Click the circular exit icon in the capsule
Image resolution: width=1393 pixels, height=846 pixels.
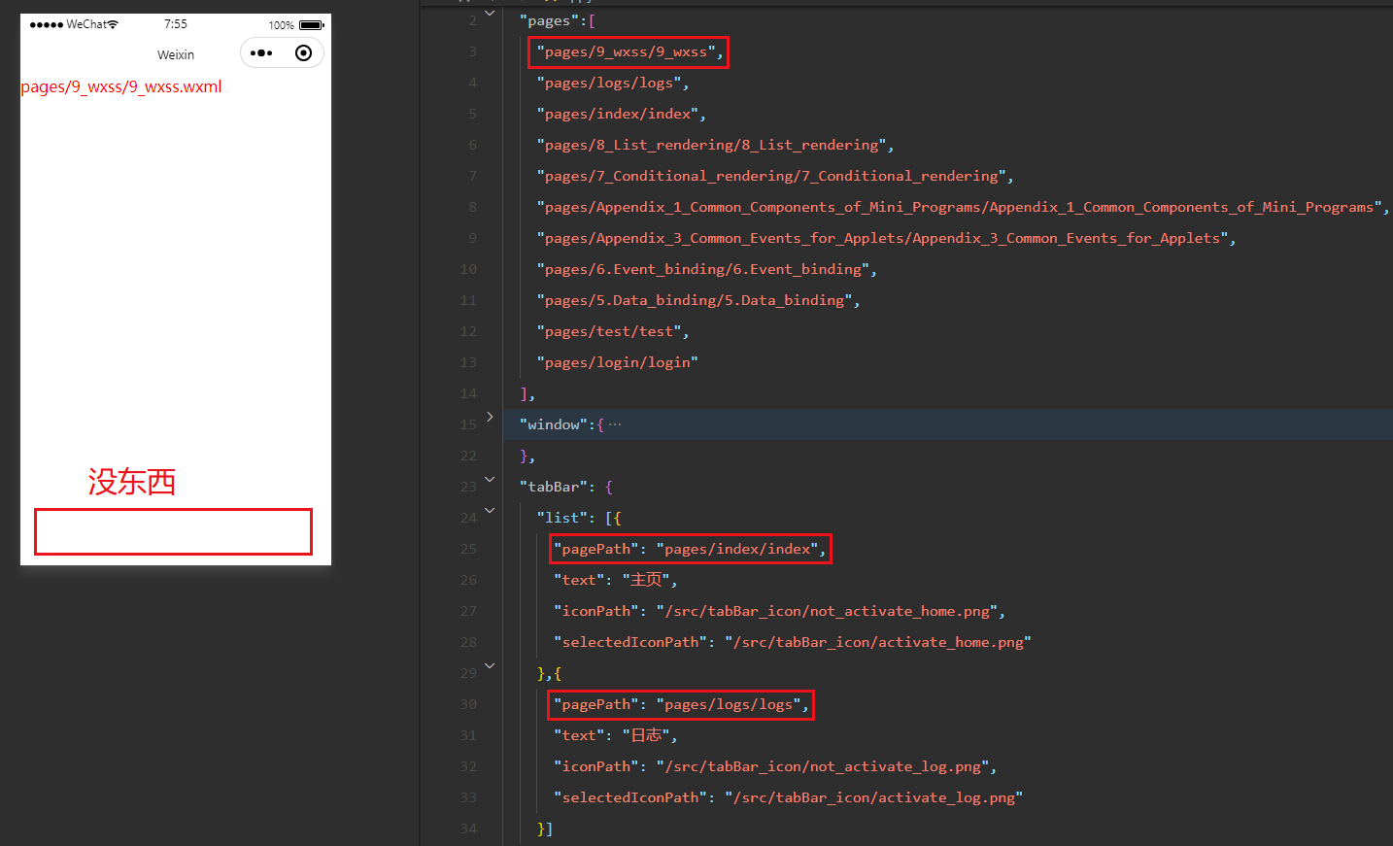point(302,53)
